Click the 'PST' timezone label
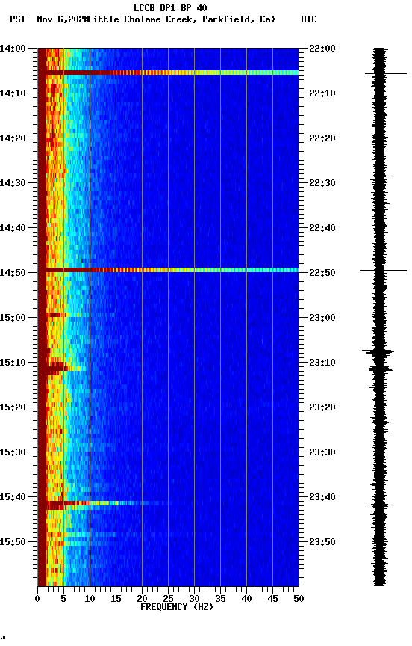This screenshot has height=646, width=412. point(18,19)
